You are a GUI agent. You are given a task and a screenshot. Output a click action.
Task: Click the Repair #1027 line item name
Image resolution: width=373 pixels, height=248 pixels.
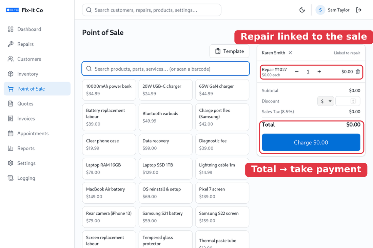(274, 70)
